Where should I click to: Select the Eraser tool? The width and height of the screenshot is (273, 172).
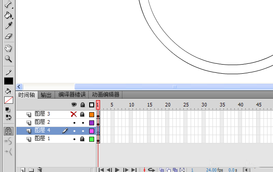coord(9,36)
